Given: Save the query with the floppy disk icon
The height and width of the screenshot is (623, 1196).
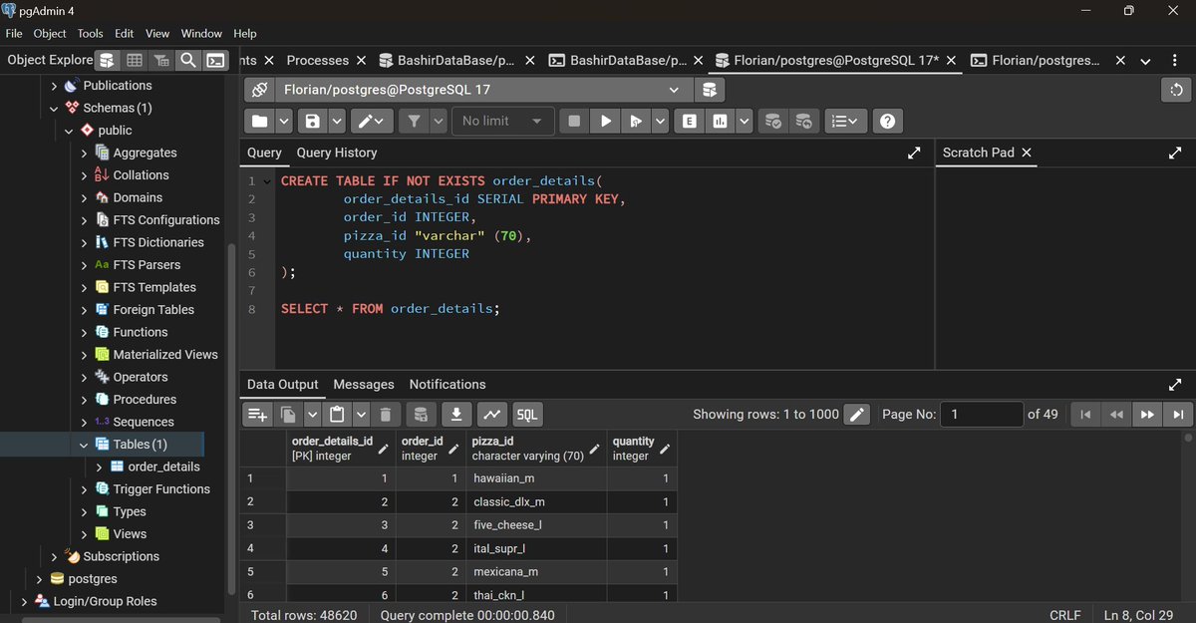Looking at the screenshot, I should (x=312, y=121).
